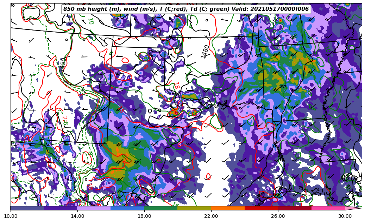Click the red 28 temperature contour label
The width and height of the screenshot is (365, 222).
tap(64, 121)
